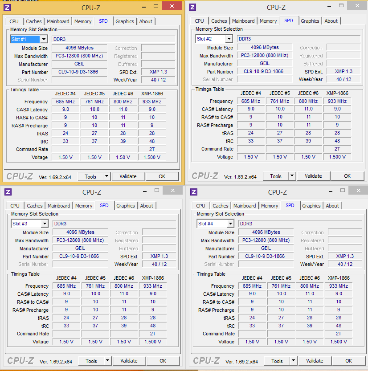The image size is (368, 371).
Task: Select Memory tab in Slot #2 window
Action: click(268, 21)
